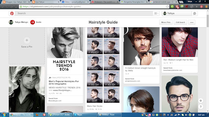Click the Firefox taskbar icon

point(37,115)
